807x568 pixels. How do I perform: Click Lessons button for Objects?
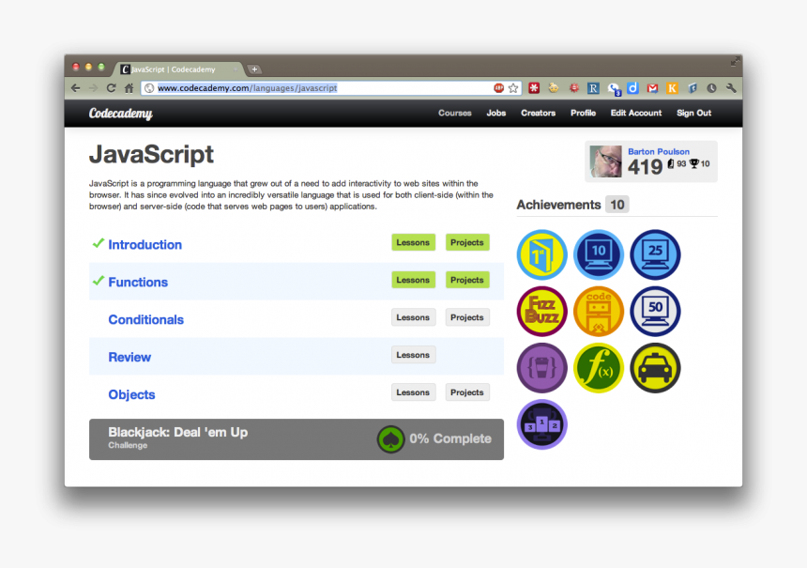tap(413, 392)
